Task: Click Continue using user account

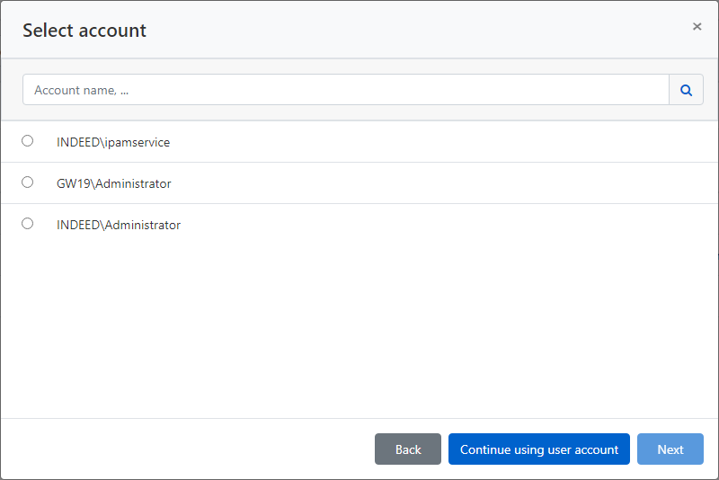Action: tap(539, 449)
